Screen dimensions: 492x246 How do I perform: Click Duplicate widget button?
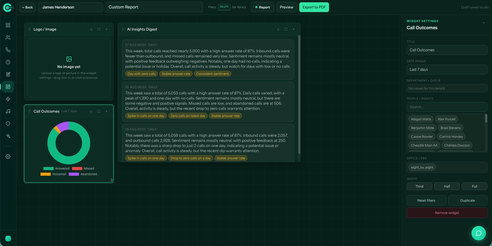[468, 200]
